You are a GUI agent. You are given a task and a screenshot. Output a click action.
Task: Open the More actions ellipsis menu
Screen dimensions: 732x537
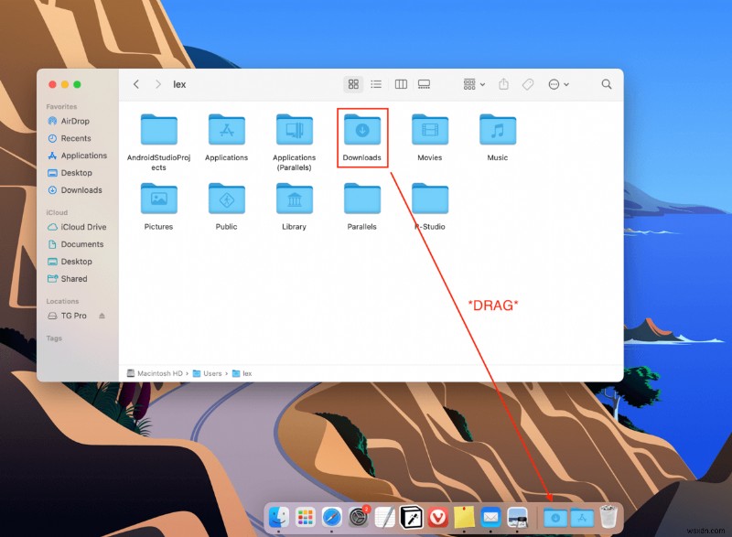pos(556,83)
